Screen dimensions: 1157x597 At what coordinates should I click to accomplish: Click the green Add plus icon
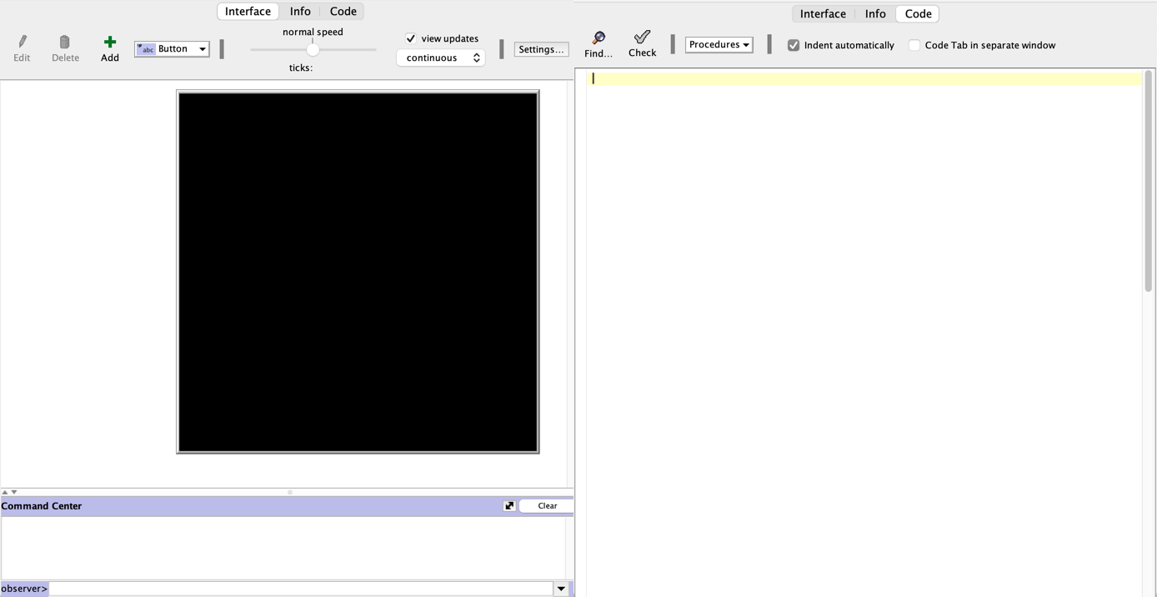tap(110, 42)
